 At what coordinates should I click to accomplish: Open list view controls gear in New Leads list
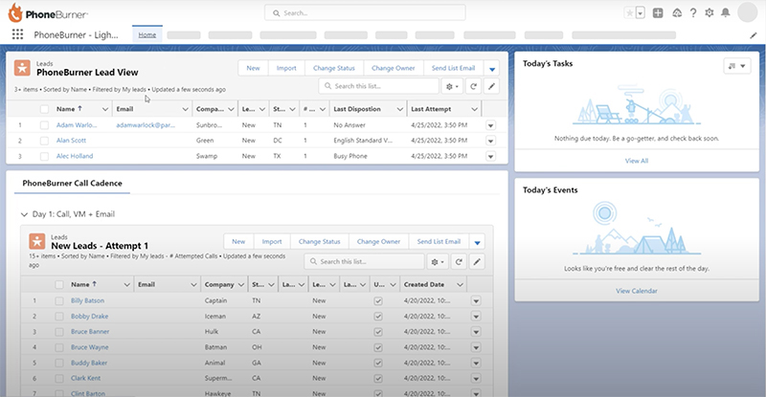tap(438, 262)
